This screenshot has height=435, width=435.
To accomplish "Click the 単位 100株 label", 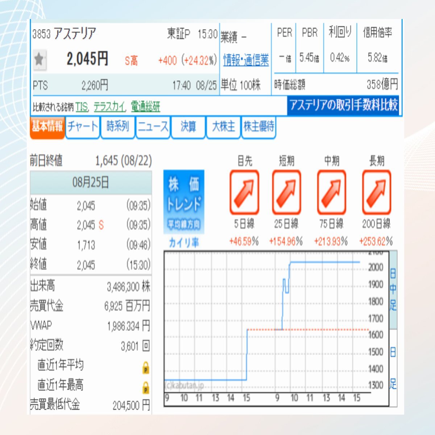I will point(241,85).
